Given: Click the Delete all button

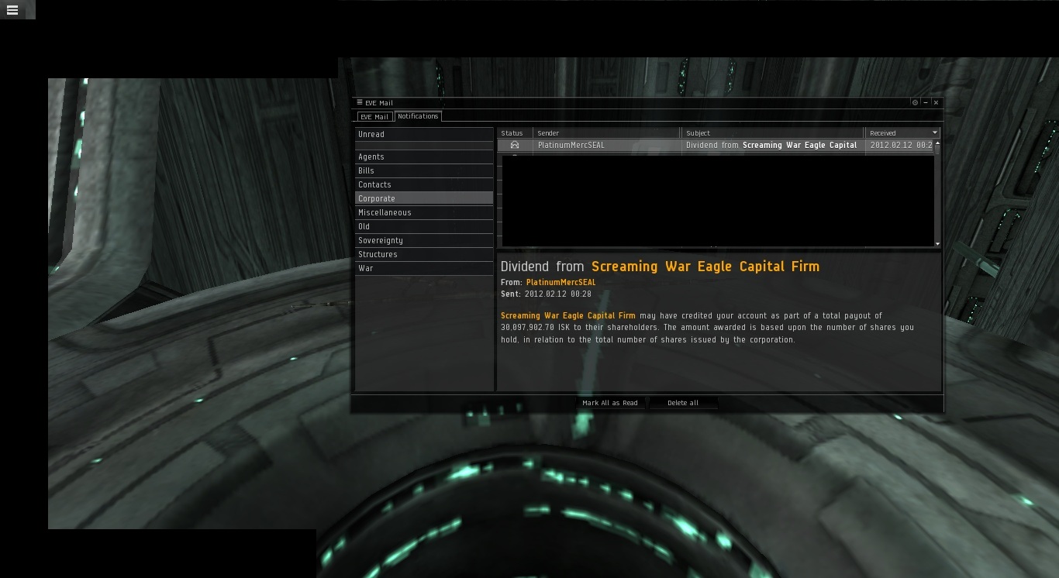Looking at the screenshot, I should coord(683,403).
